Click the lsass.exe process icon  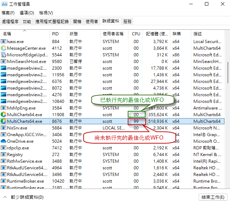3,42
